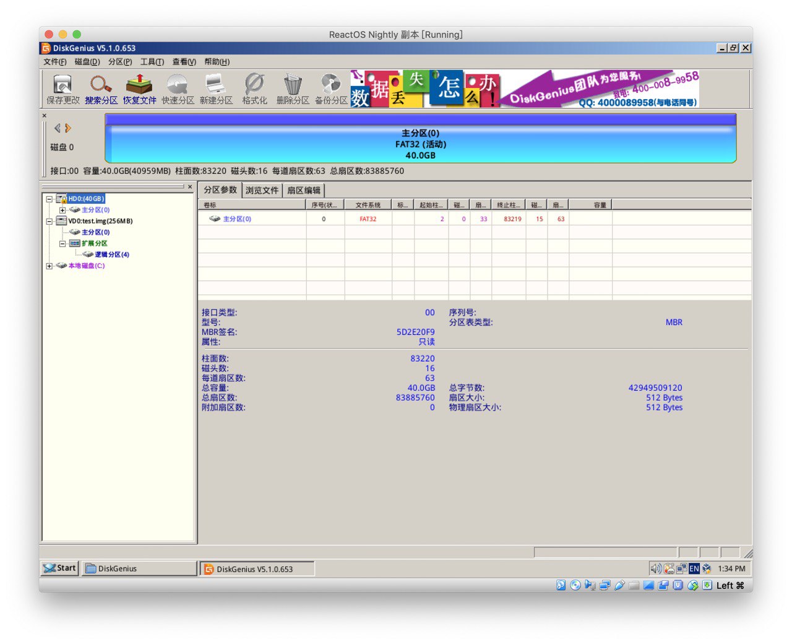Click the VirtualBox green arrow keyboard capture icon
The width and height of the screenshot is (792, 644).
(707, 585)
